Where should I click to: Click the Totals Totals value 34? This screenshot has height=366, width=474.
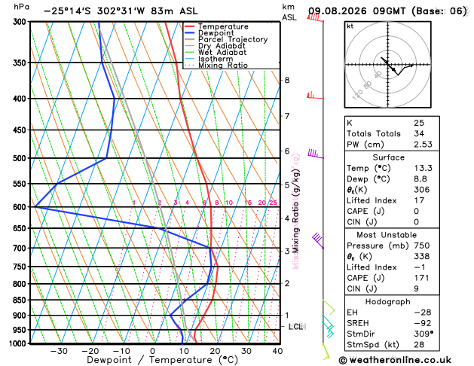pos(419,133)
